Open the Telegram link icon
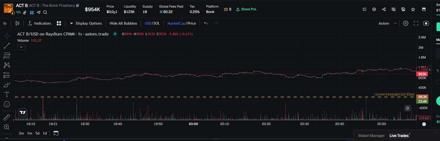440x141 pixels. 38,12
